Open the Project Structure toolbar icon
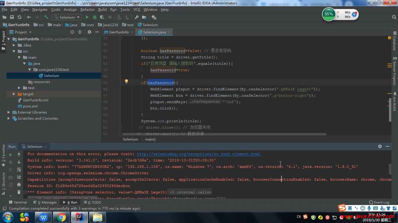 coord(144,17)
